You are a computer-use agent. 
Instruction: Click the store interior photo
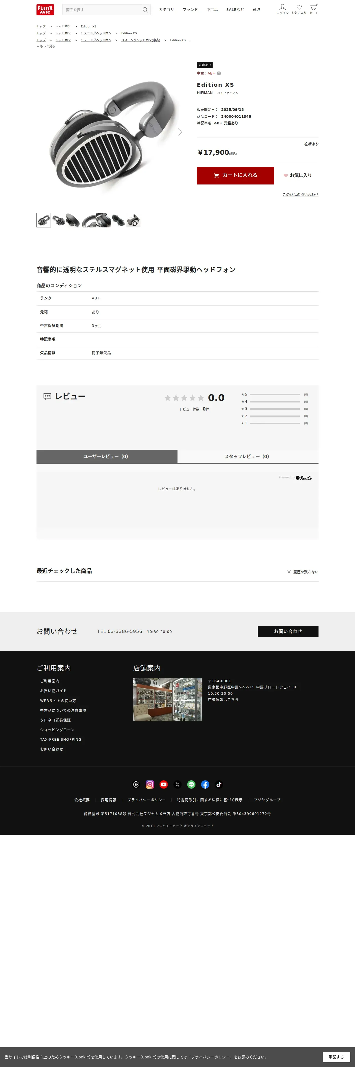[x=167, y=700]
